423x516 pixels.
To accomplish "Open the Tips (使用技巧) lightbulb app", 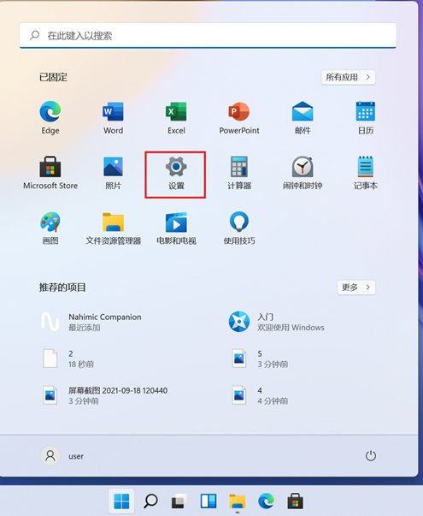I will tap(239, 228).
